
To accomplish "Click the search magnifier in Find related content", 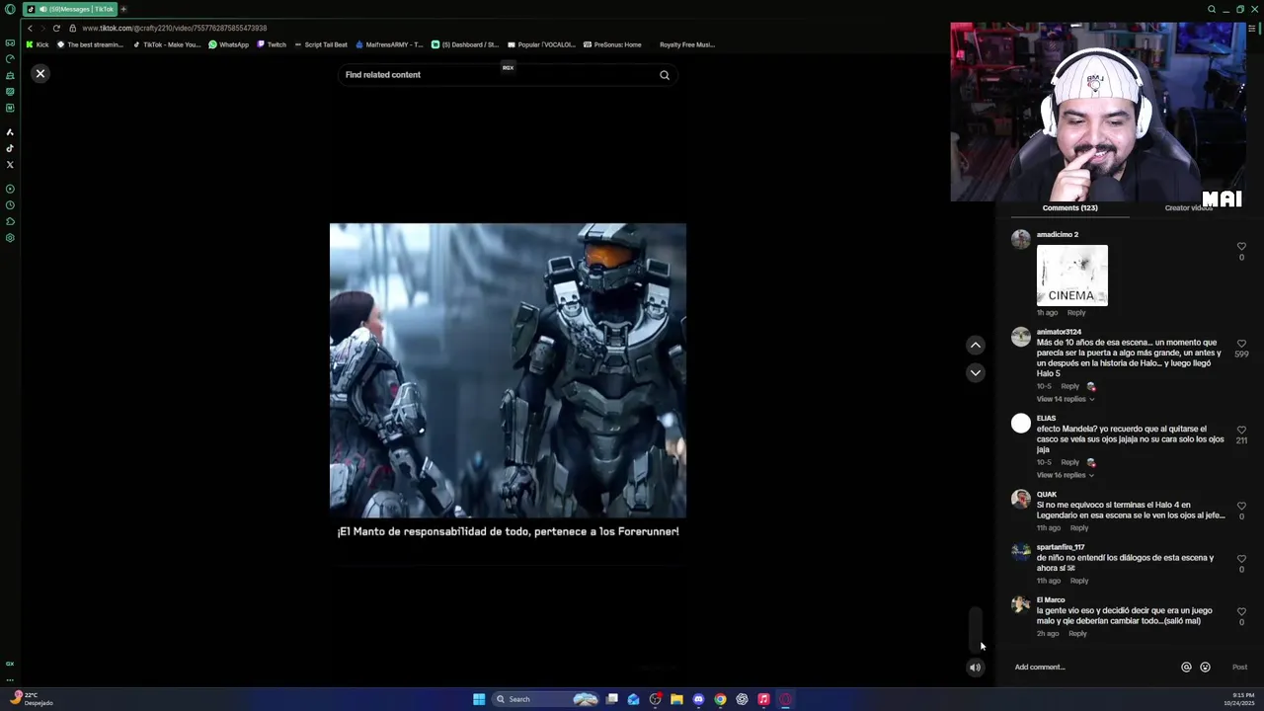I will coord(665,75).
